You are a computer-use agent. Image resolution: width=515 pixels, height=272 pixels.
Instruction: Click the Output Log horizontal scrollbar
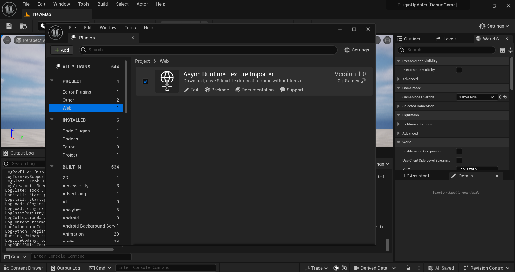click(60, 249)
